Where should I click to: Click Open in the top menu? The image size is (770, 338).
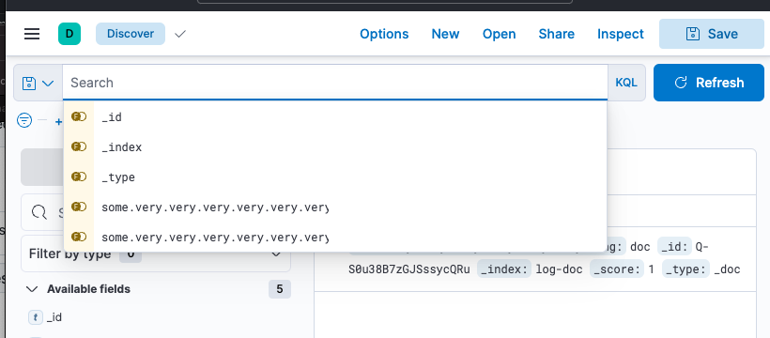click(x=499, y=34)
